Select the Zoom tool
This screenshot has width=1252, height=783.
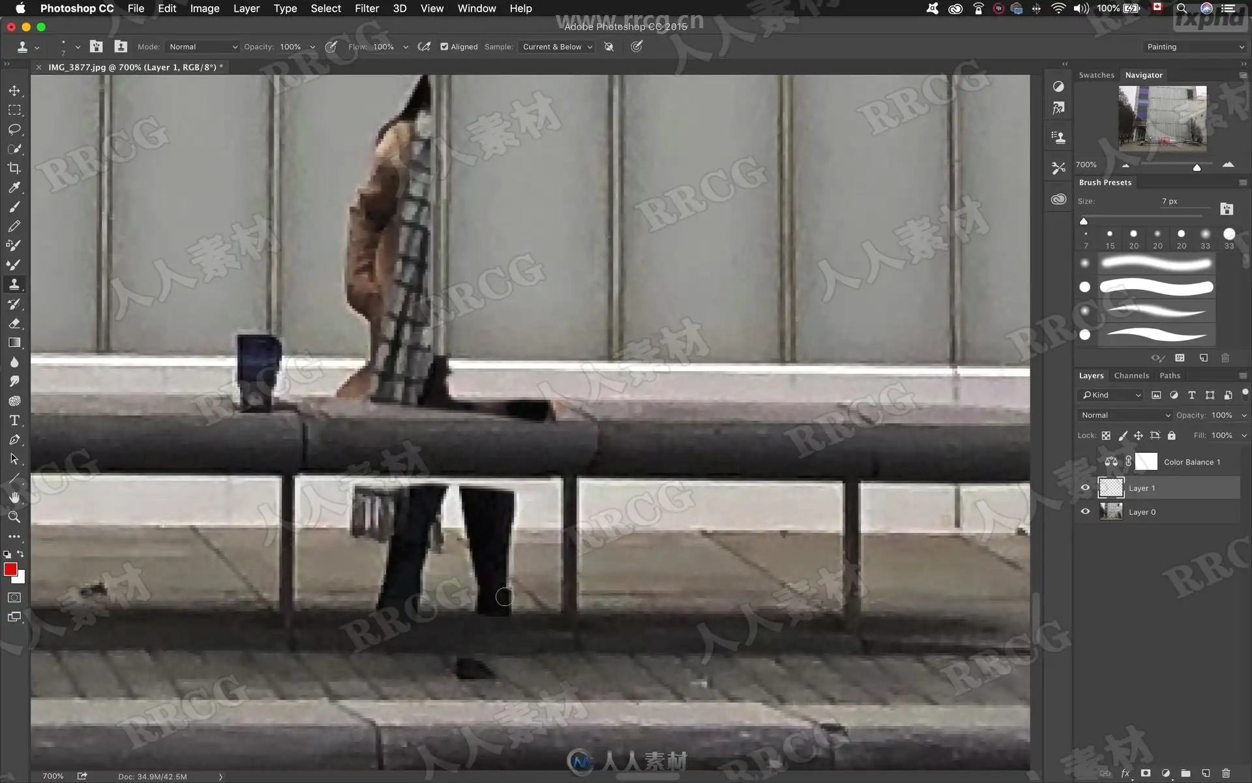click(x=14, y=517)
